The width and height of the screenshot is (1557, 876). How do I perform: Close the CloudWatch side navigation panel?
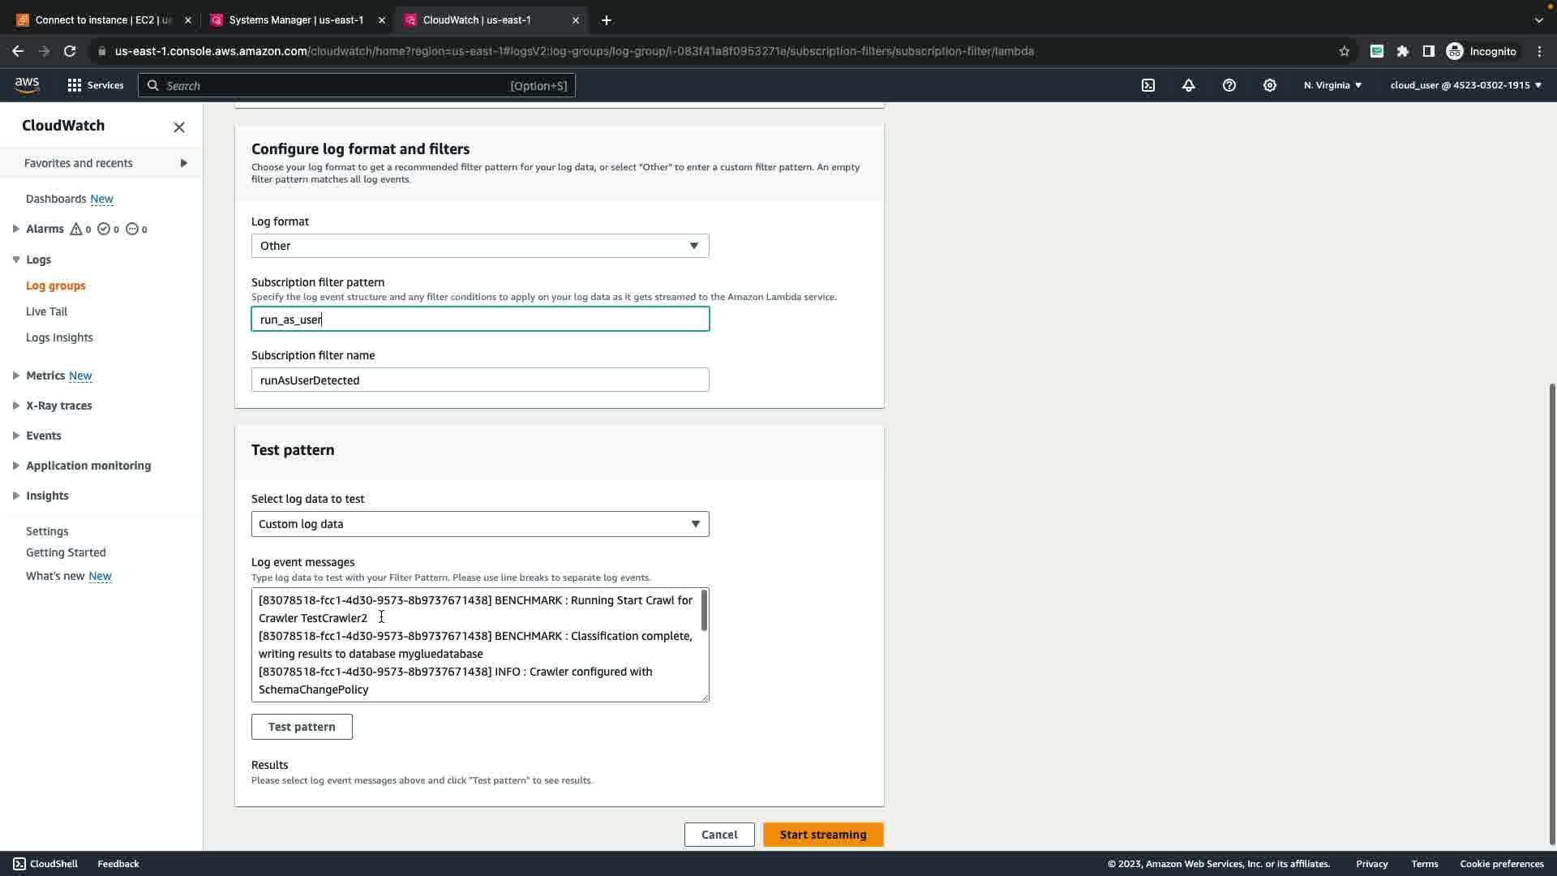pyautogui.click(x=179, y=127)
